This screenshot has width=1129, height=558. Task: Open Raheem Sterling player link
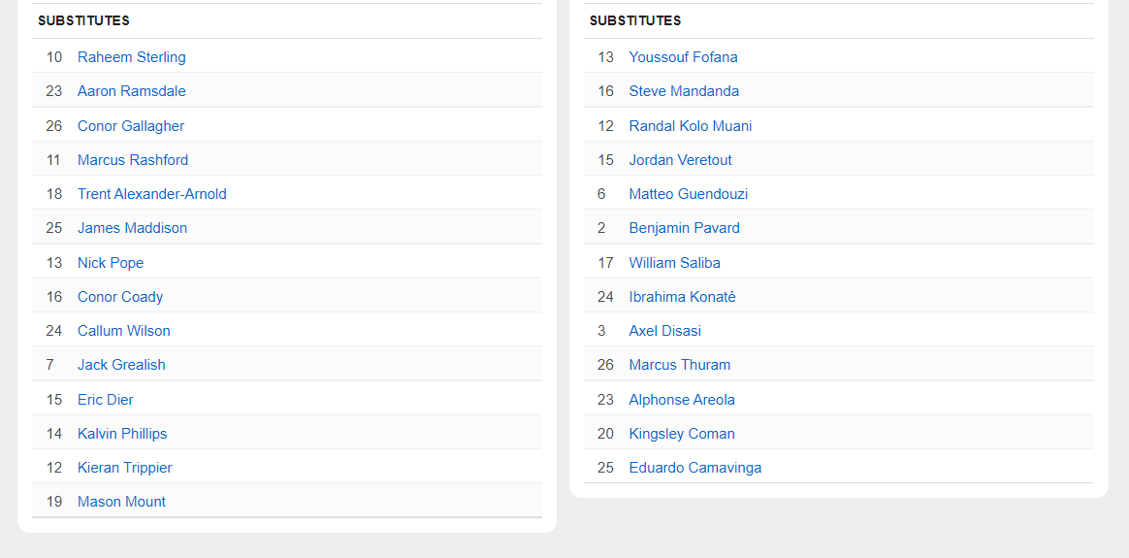tap(131, 57)
